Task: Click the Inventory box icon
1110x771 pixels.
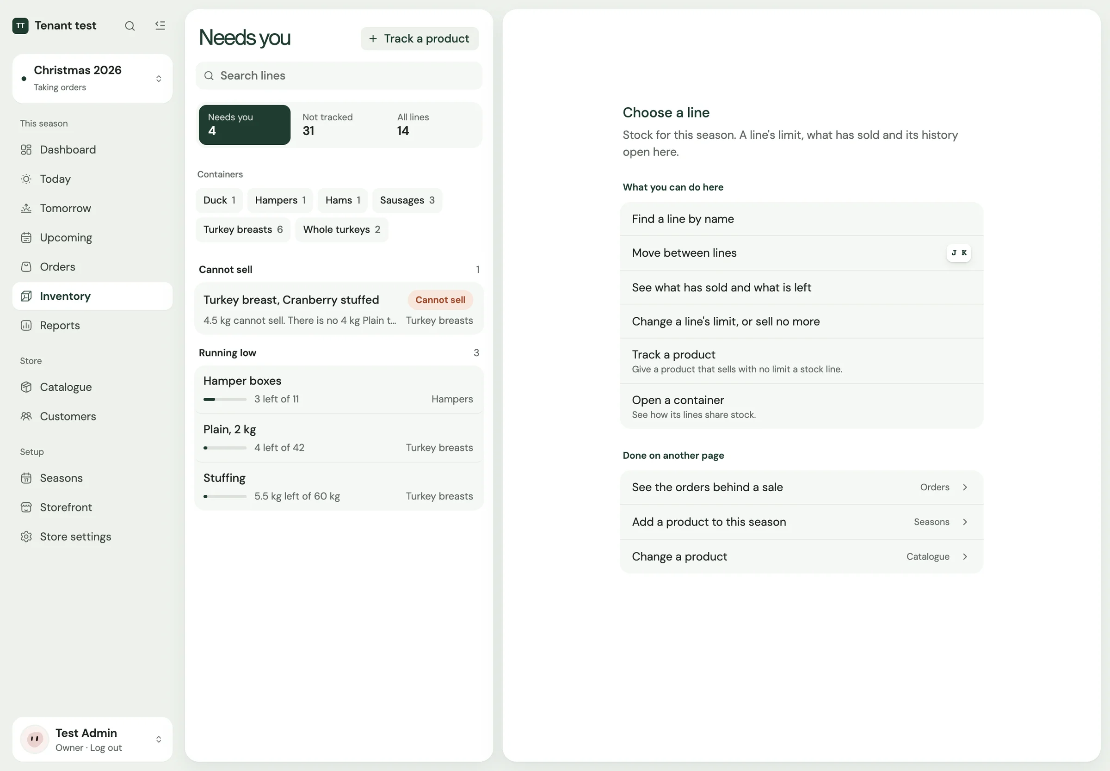Action: pos(26,296)
